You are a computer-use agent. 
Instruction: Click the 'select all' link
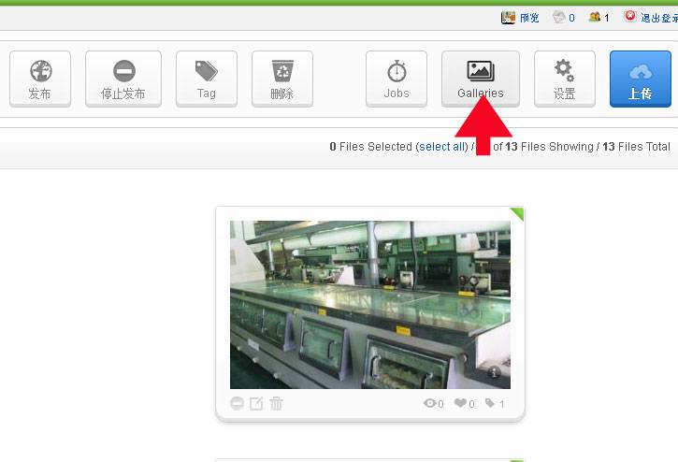(441, 147)
